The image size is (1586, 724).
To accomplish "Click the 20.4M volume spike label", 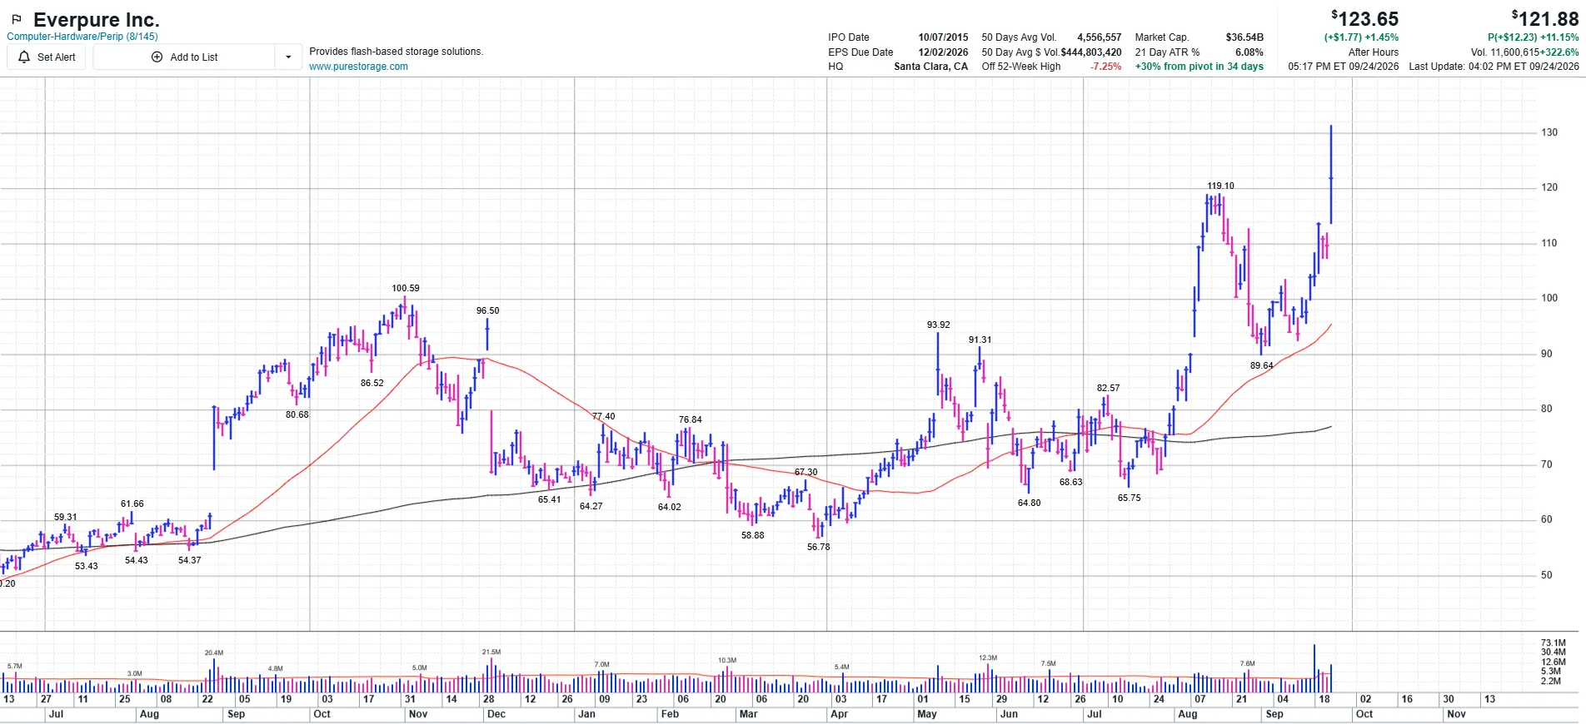I will point(214,653).
